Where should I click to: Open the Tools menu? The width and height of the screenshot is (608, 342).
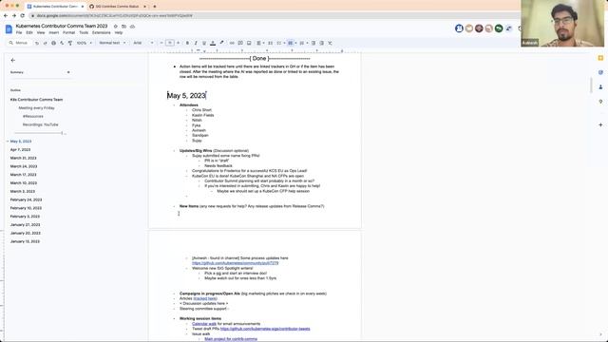84,33
